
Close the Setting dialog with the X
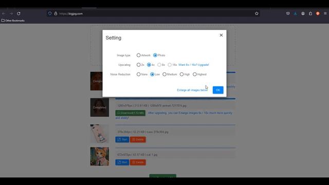[x=221, y=35]
